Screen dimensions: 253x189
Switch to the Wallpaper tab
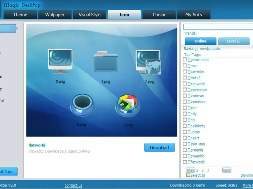pos(55,14)
